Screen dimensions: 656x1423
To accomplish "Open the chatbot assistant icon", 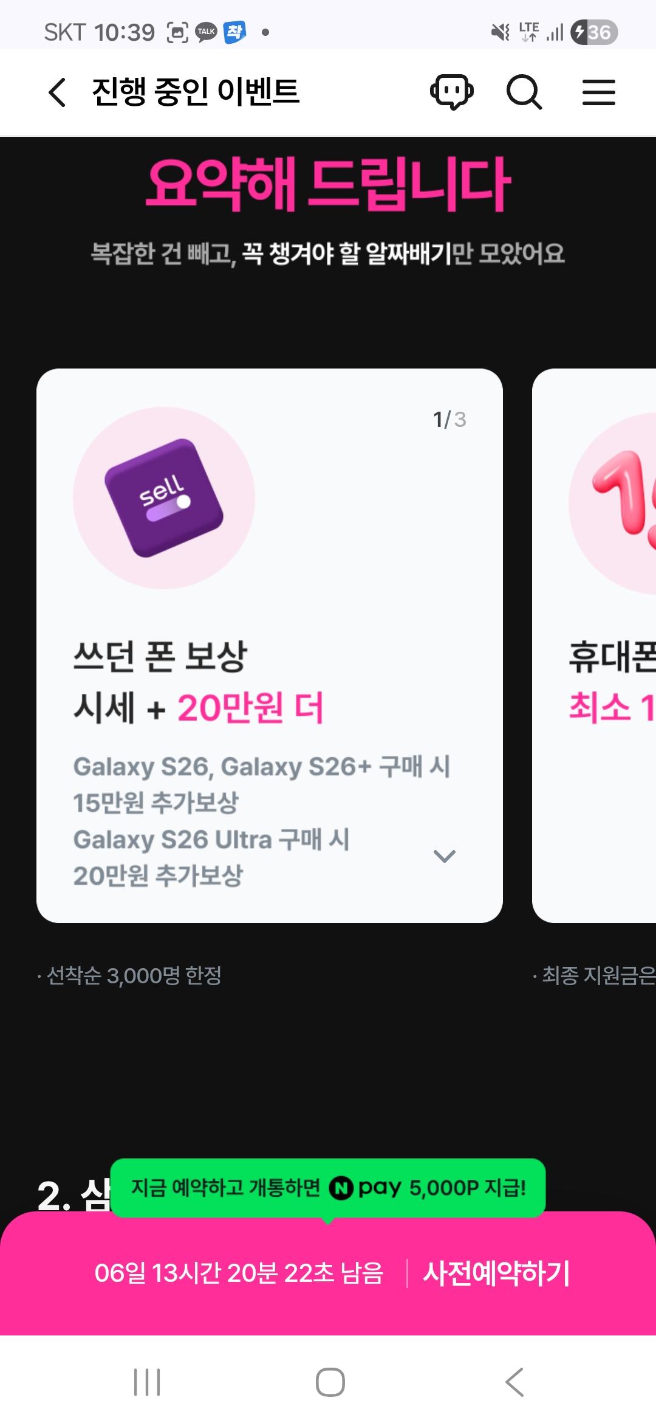I will (x=452, y=92).
